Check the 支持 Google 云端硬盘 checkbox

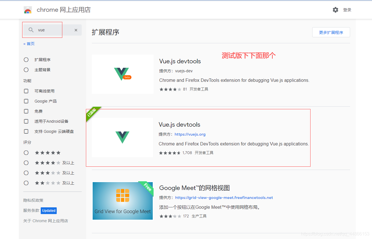(26, 131)
